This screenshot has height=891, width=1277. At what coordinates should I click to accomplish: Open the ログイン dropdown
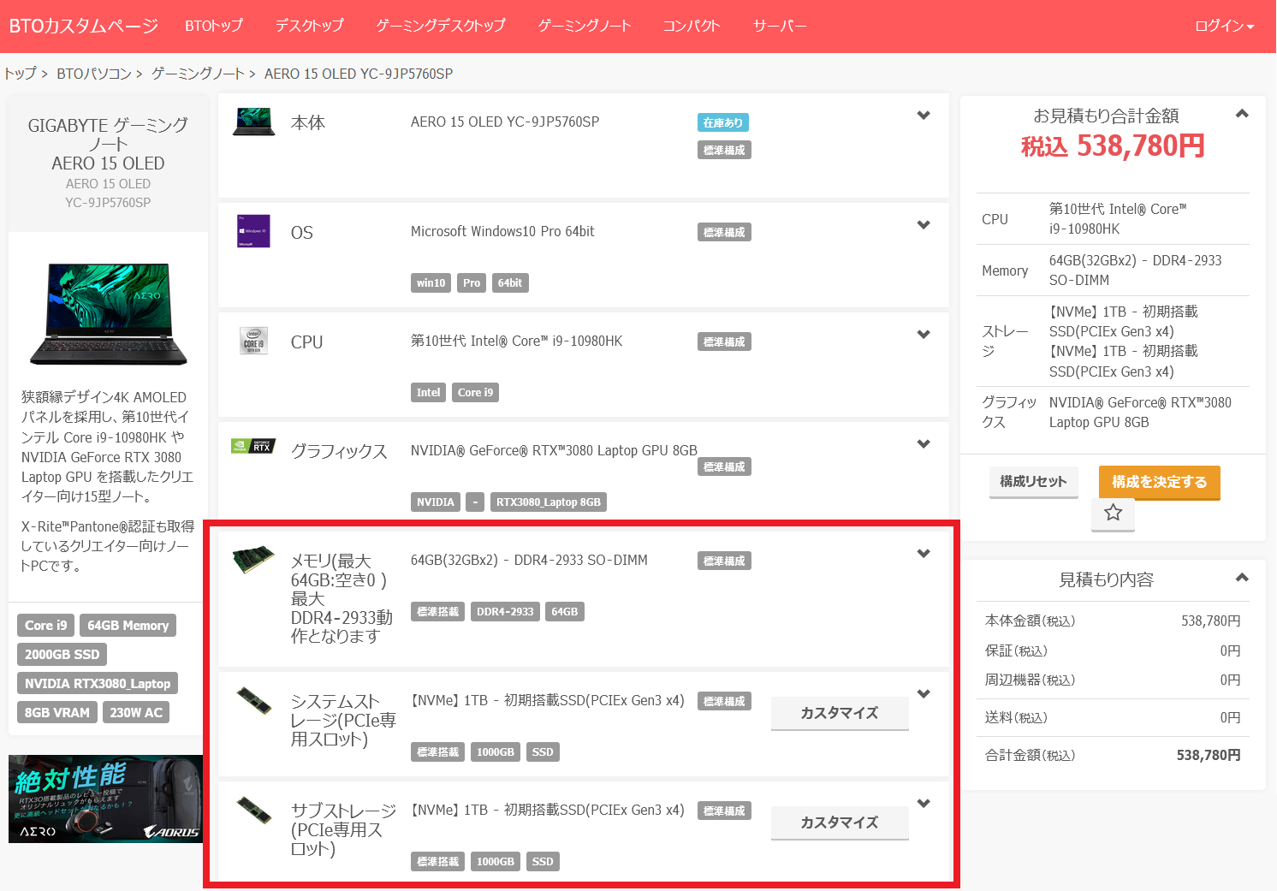[1224, 26]
